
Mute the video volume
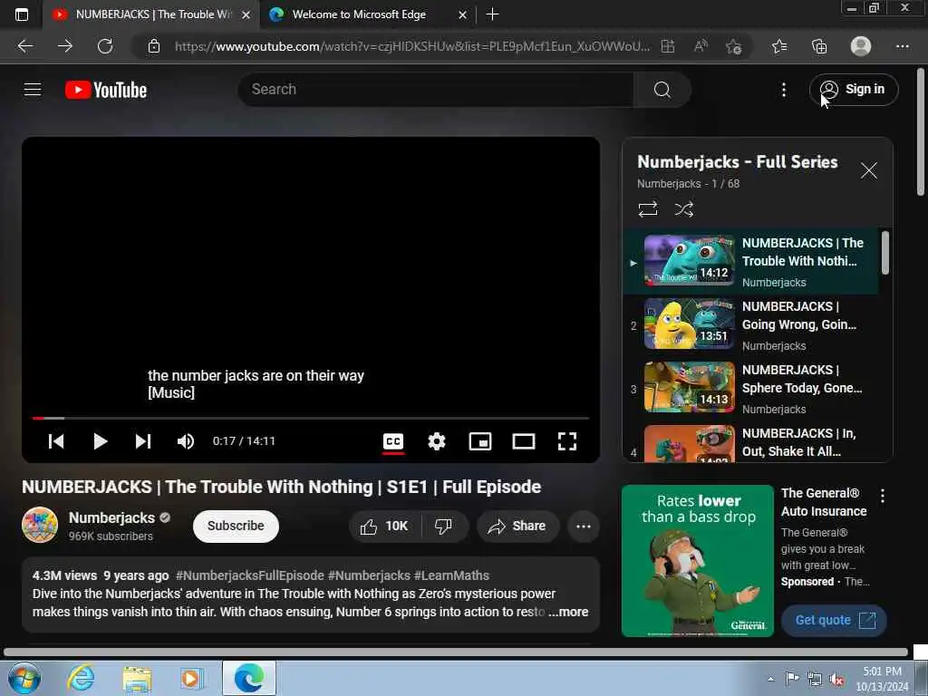186,441
